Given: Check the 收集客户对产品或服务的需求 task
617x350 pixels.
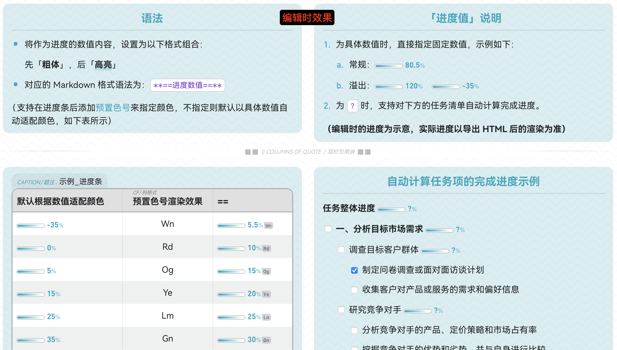Looking at the screenshot, I should point(354,290).
